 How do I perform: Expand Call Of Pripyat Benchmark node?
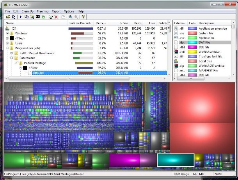point(12,53)
